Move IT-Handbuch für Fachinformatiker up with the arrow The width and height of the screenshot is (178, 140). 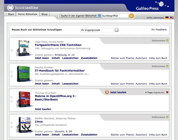pos(12,72)
